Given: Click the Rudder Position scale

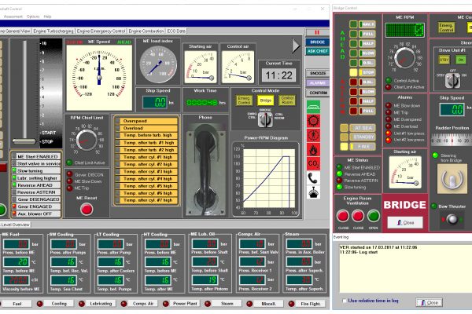Looking at the screenshot, I should point(452,140).
